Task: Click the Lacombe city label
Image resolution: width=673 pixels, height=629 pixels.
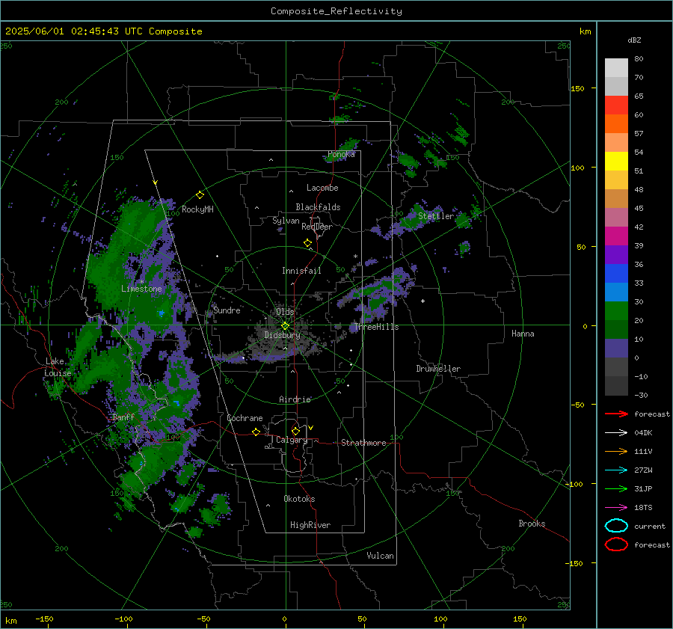Action: (322, 188)
